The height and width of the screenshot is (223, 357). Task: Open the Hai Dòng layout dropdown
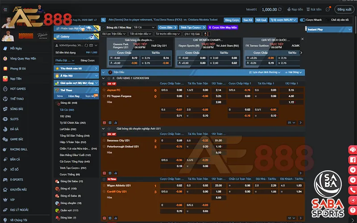[x=293, y=72]
